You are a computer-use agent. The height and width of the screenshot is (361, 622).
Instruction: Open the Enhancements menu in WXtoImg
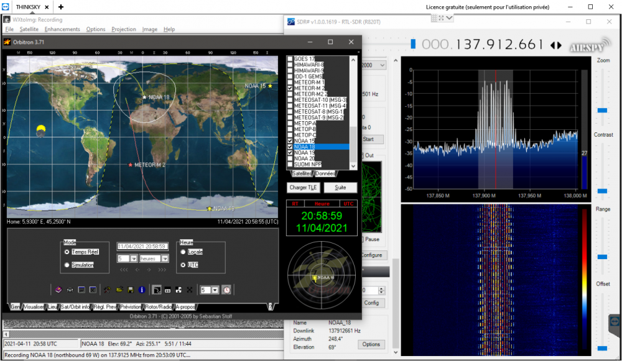pos(62,29)
